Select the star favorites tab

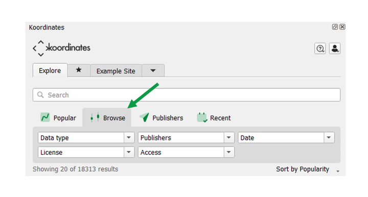pyautogui.click(x=79, y=70)
